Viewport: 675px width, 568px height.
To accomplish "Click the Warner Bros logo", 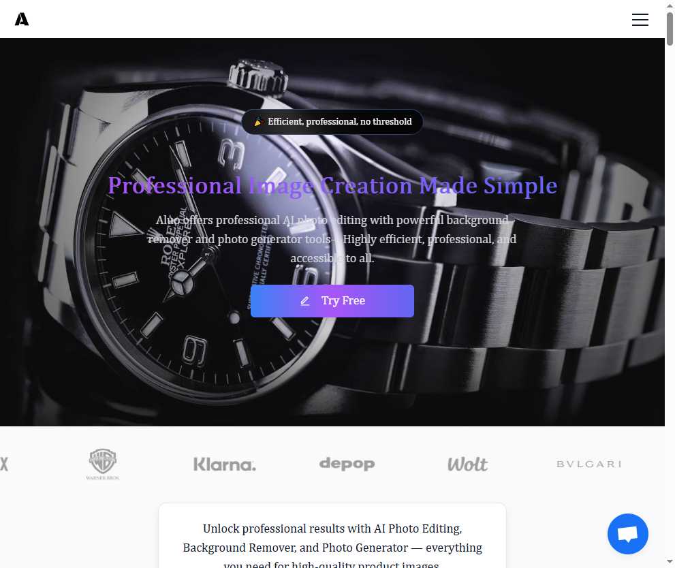I will (102, 464).
